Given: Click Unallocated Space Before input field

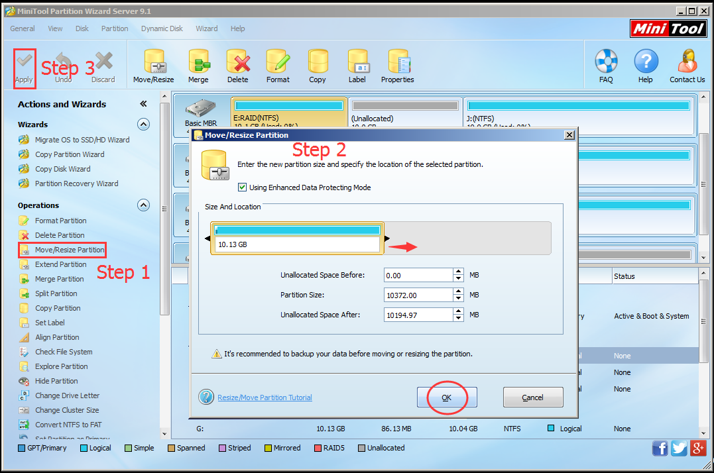Looking at the screenshot, I should tap(418, 275).
